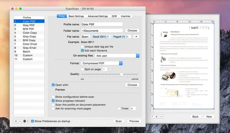Image resolution: width=230 pixels, height=133 pixels.
Task: Click the Split on page number field
Action: point(105,69)
